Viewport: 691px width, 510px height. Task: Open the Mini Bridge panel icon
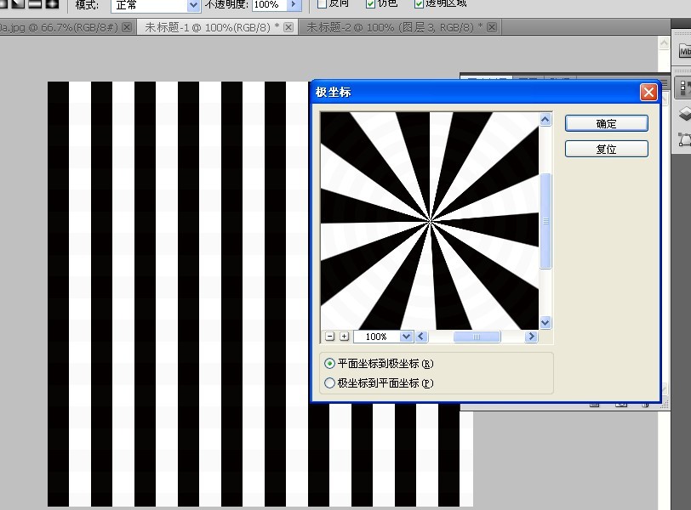coord(684,51)
